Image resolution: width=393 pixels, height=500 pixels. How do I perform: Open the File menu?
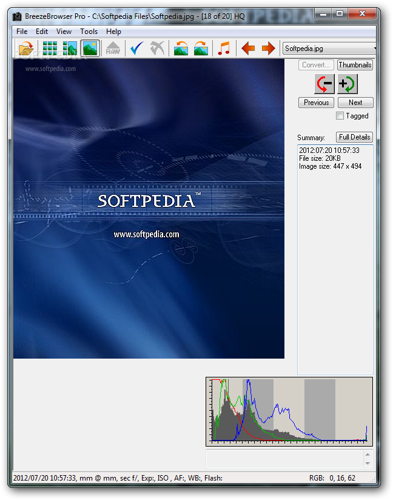22,32
